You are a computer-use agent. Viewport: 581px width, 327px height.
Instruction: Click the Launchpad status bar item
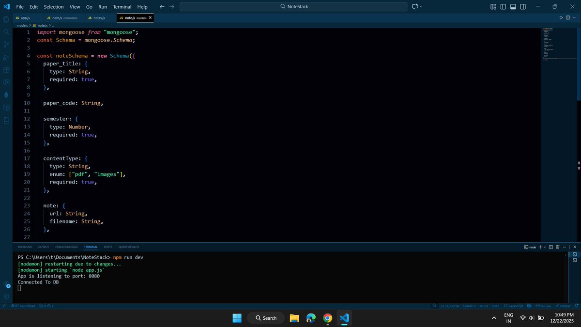tap(24, 306)
